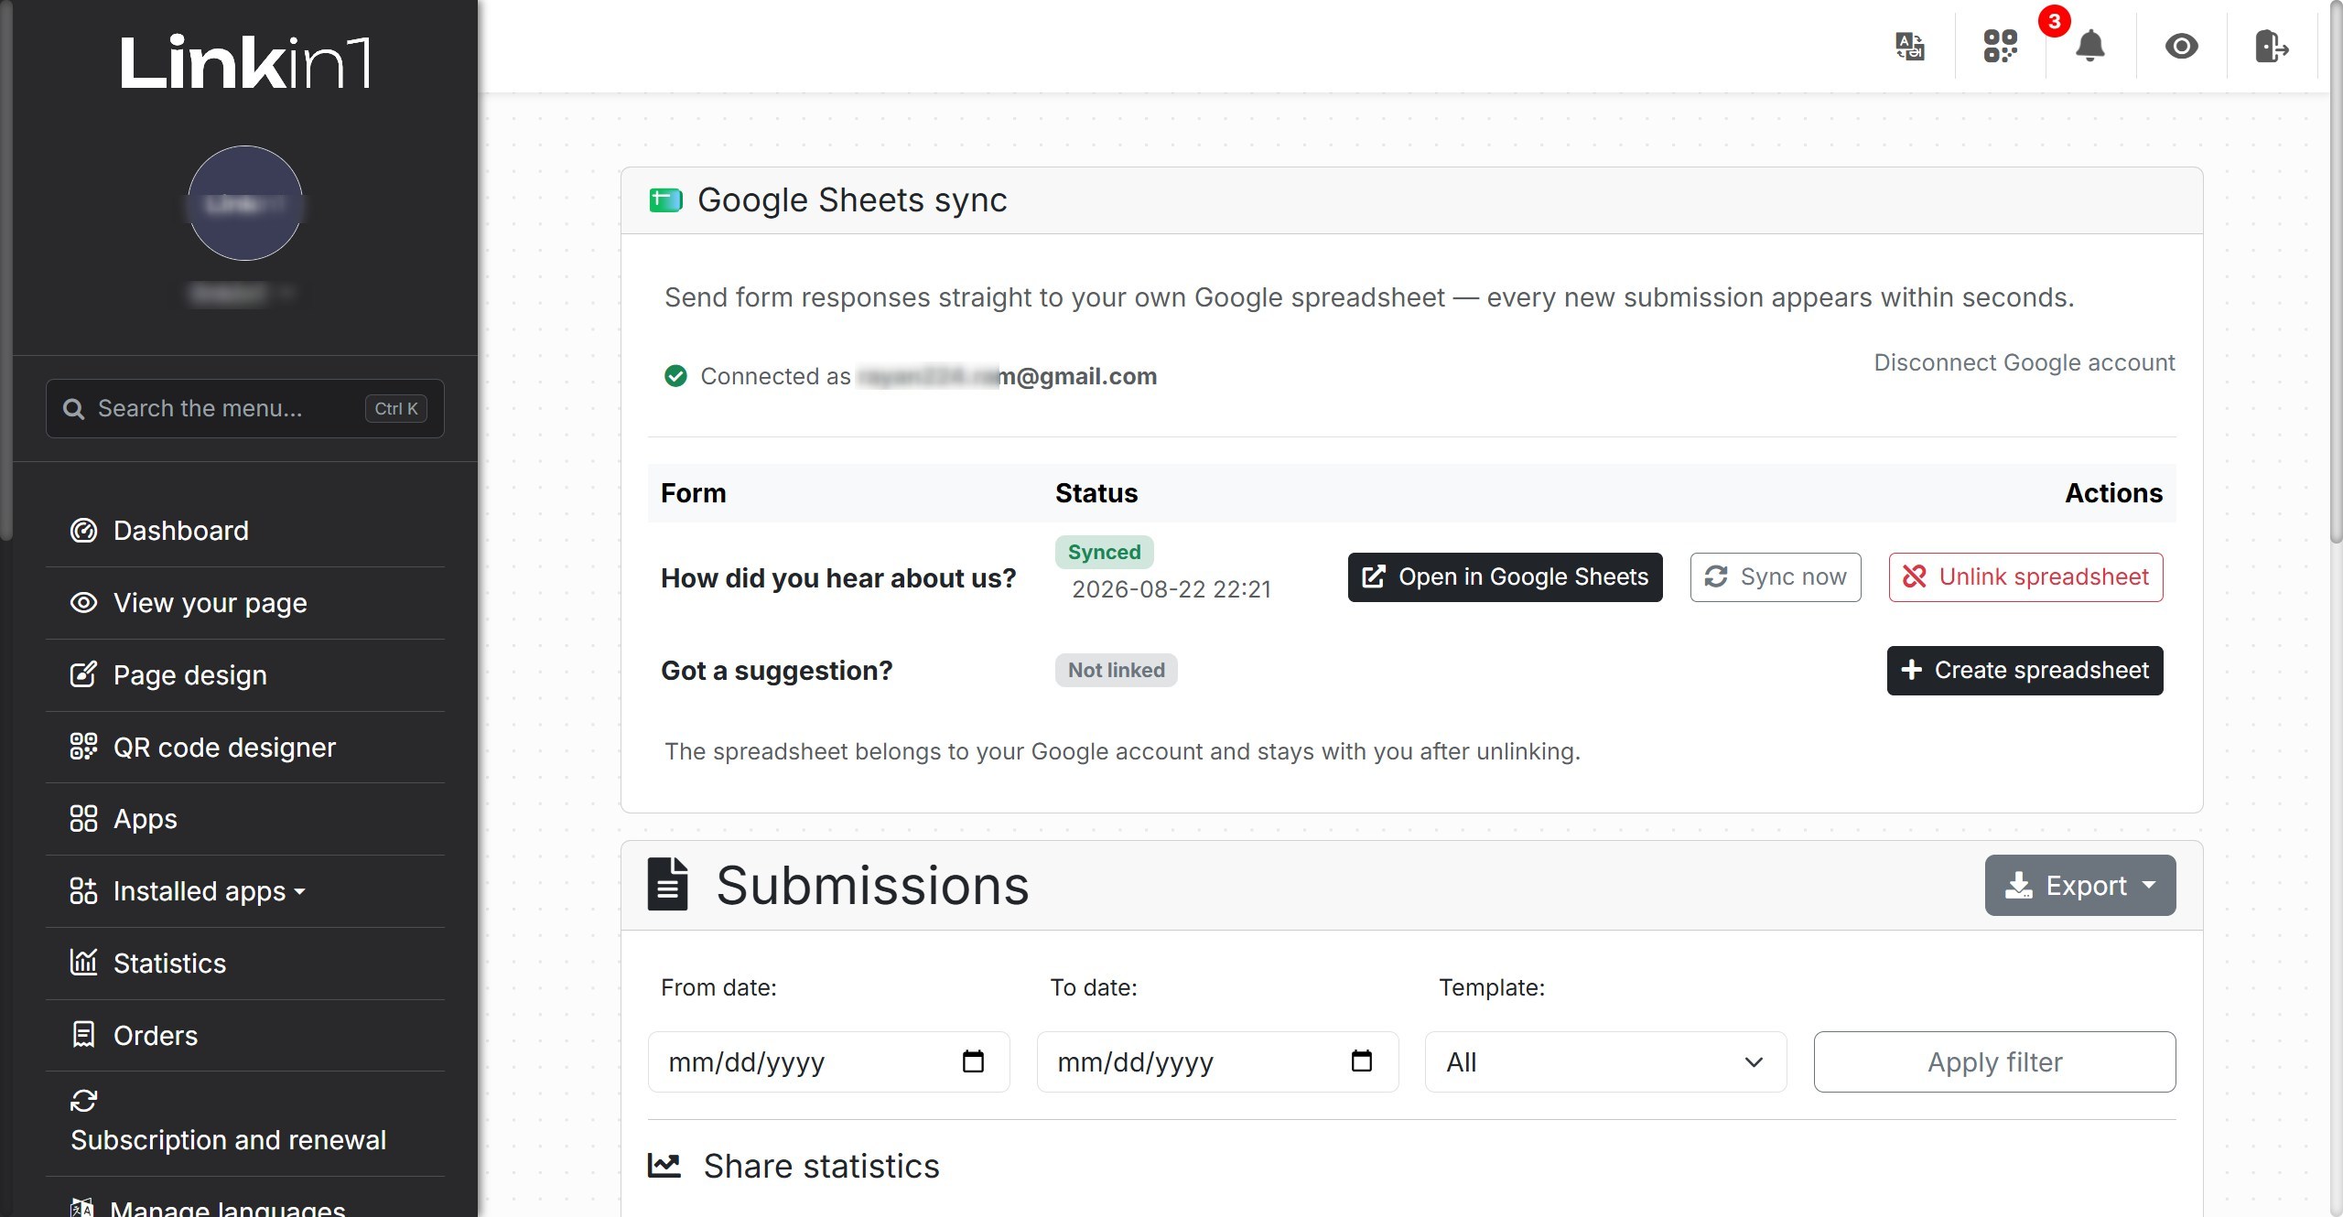Viewport: 2343px width, 1217px height.
Task: Click the To date input field
Action: [x=1217, y=1062]
